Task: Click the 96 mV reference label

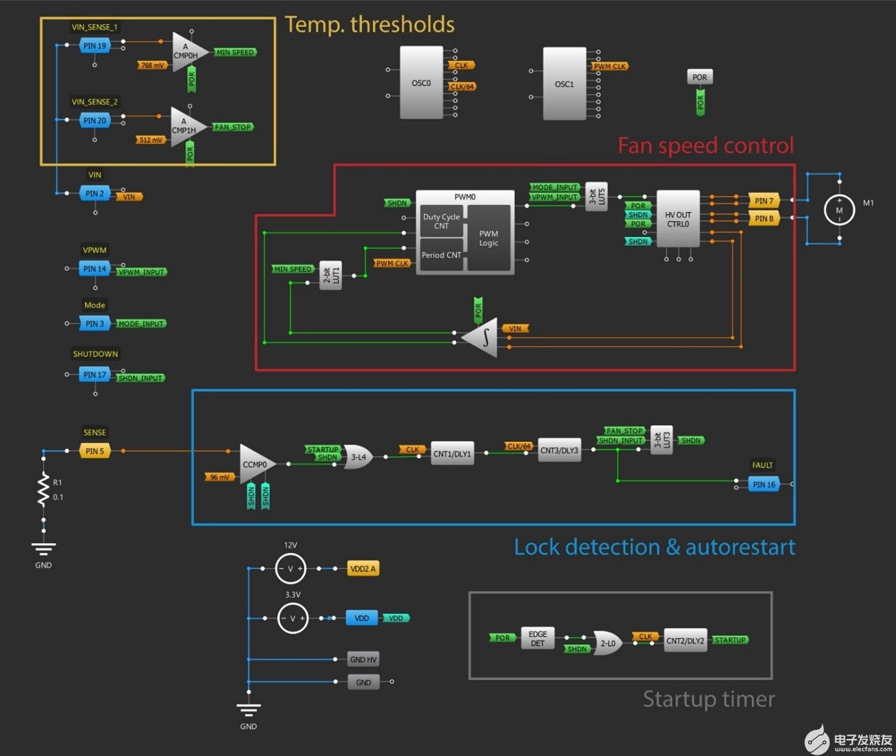Action: (x=220, y=477)
